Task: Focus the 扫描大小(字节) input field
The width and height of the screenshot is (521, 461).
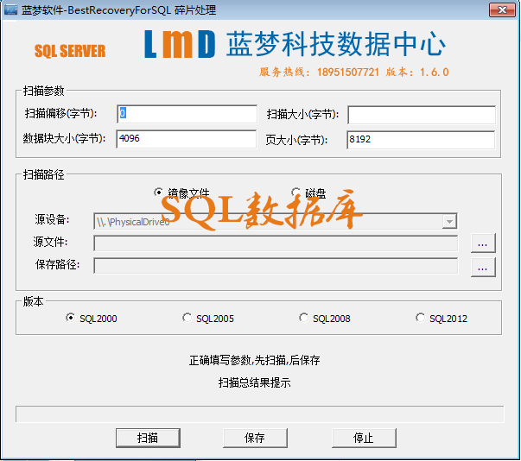Action: coord(421,115)
